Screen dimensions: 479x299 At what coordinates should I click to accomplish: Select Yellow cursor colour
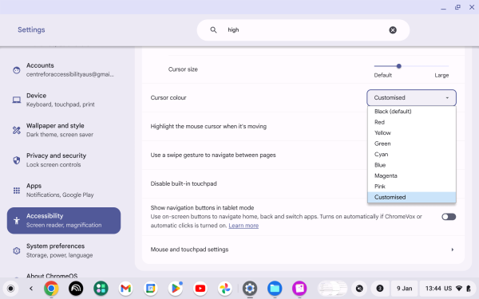coord(411,132)
